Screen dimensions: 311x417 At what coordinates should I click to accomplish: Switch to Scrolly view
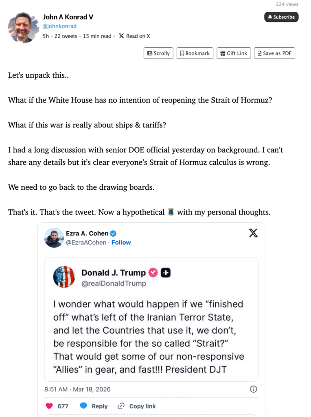pyautogui.click(x=158, y=53)
